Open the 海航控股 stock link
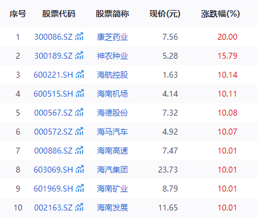The height and width of the screenshot is (217, 257). [x=112, y=75]
